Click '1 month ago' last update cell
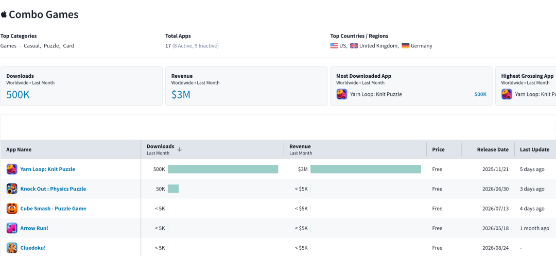 pos(535,228)
